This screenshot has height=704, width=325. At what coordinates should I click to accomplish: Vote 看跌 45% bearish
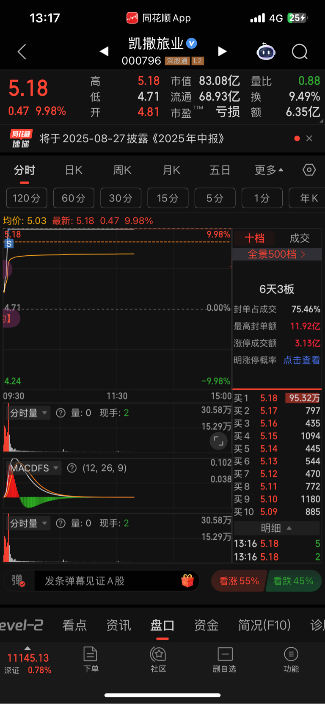[x=293, y=581]
